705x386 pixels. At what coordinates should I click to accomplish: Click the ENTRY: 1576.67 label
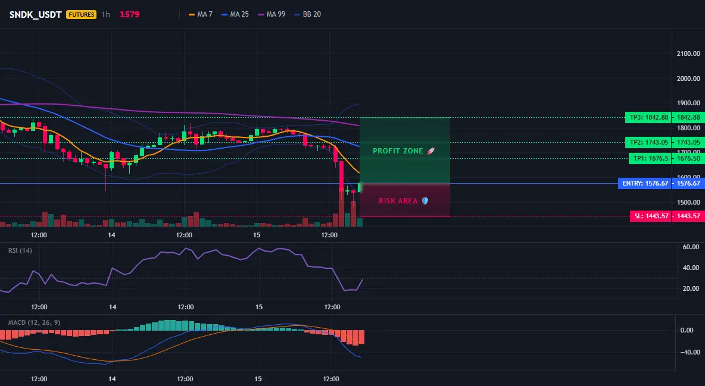point(644,183)
